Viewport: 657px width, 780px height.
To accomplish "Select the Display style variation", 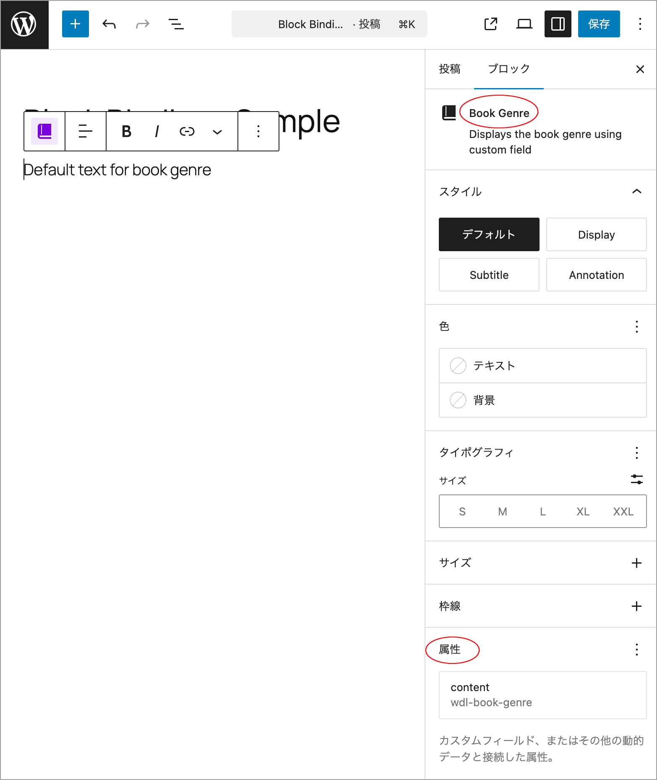I will [x=596, y=234].
